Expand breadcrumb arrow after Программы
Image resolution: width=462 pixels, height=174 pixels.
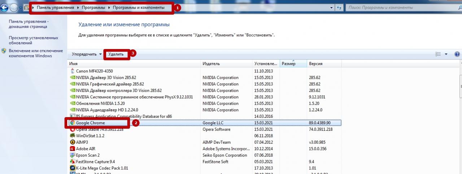[110, 8]
